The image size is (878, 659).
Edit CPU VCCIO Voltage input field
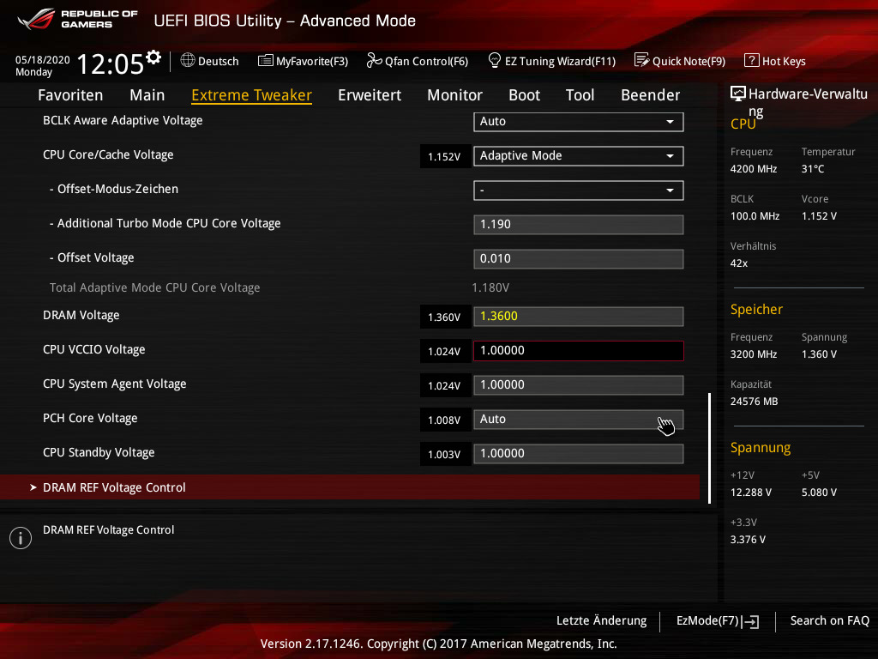click(579, 351)
